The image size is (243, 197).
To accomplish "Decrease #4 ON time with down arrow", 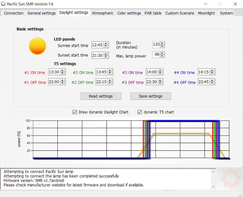I will [212, 73].
